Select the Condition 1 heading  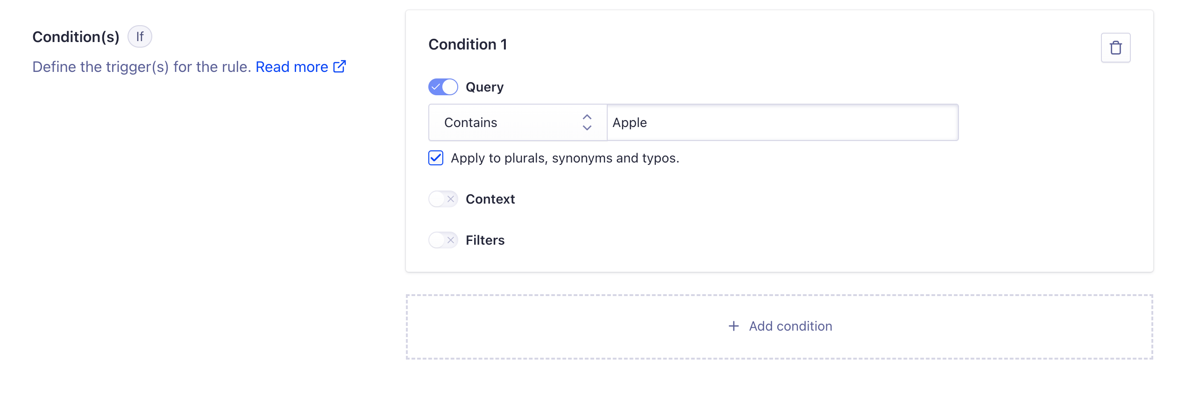click(468, 44)
